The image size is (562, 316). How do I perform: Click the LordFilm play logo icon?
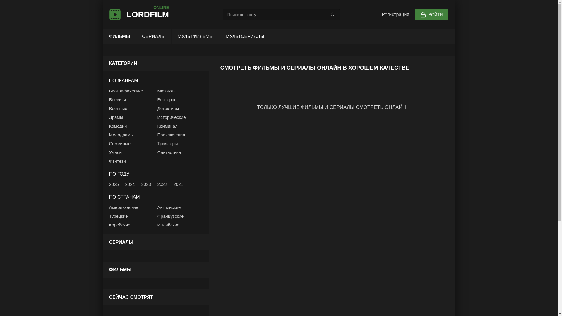coord(115,15)
